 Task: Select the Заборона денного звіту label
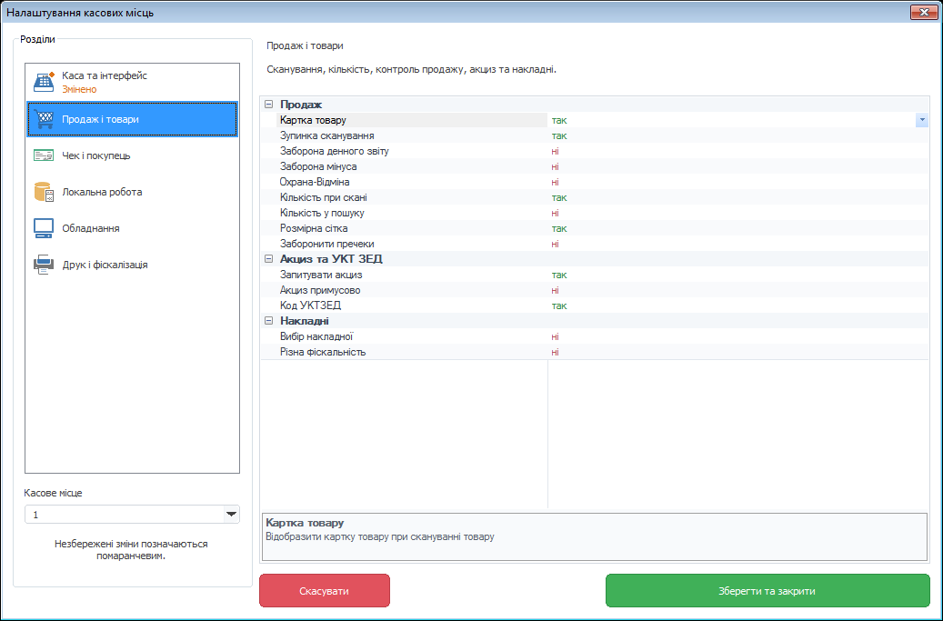(x=335, y=151)
